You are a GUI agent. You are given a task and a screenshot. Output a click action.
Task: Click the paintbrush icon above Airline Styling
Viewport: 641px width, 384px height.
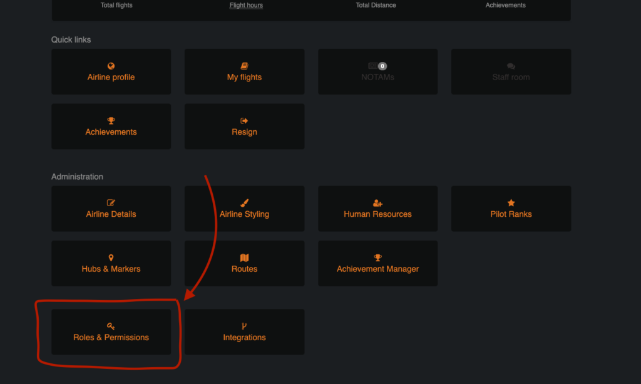(244, 203)
